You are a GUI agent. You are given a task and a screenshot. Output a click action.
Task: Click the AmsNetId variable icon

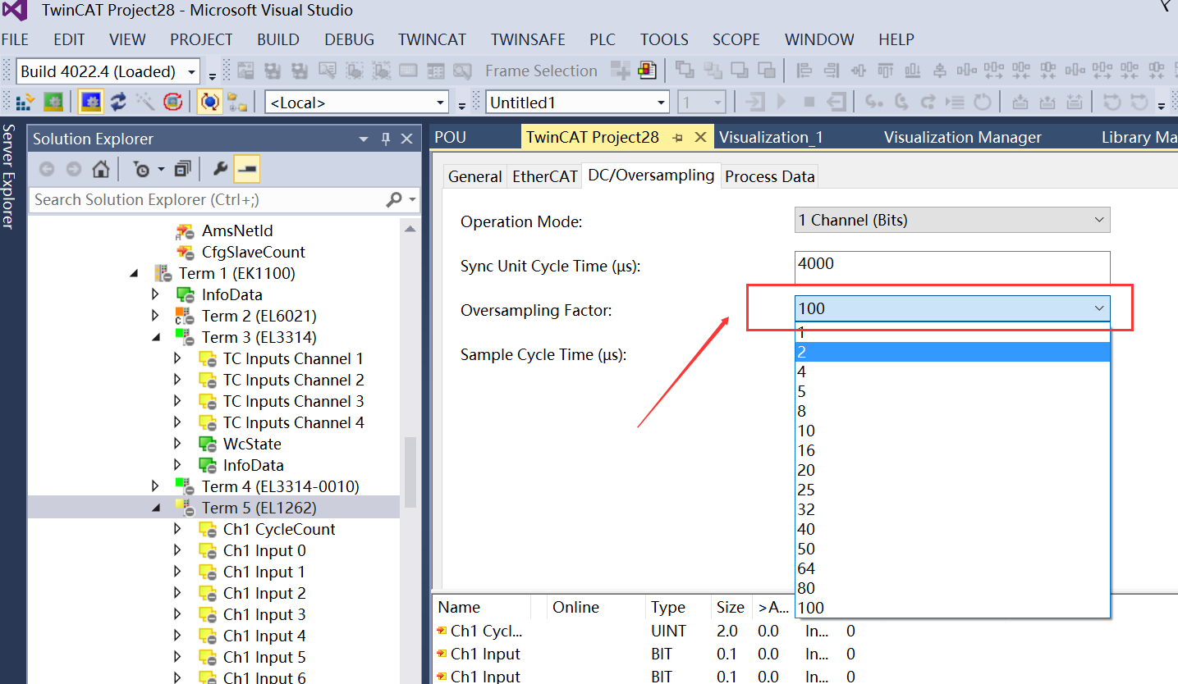point(185,230)
